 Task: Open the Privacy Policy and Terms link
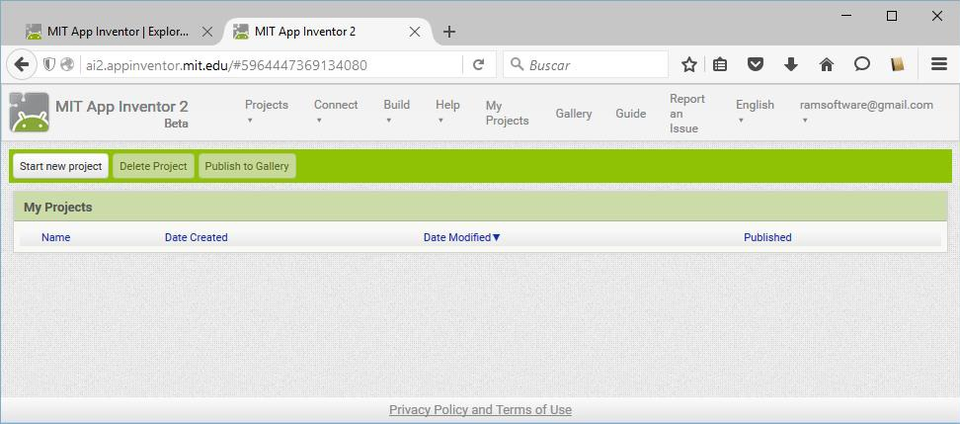(480, 410)
